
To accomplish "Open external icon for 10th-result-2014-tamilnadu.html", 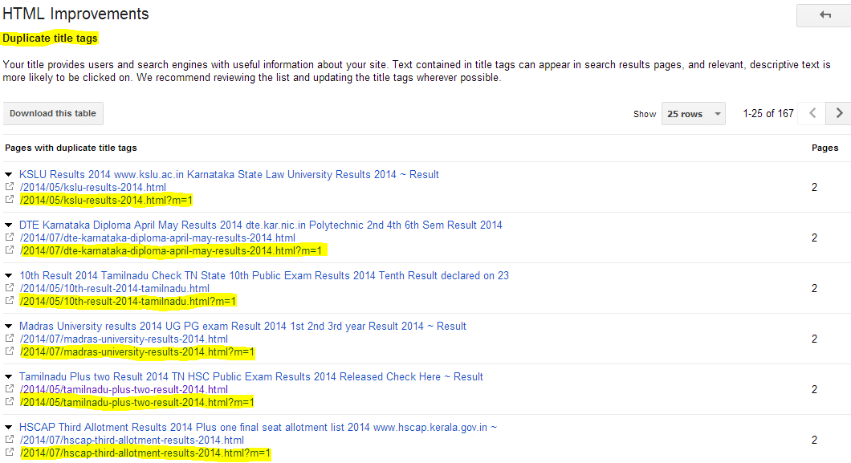I will click(9, 287).
